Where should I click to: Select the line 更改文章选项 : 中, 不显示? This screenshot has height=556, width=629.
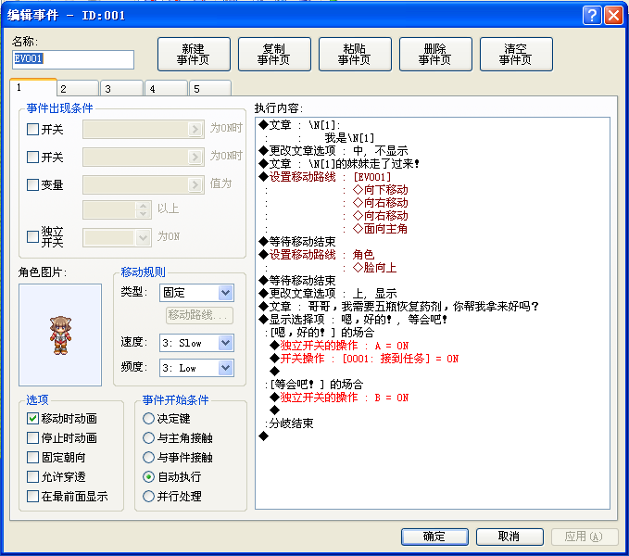333,151
